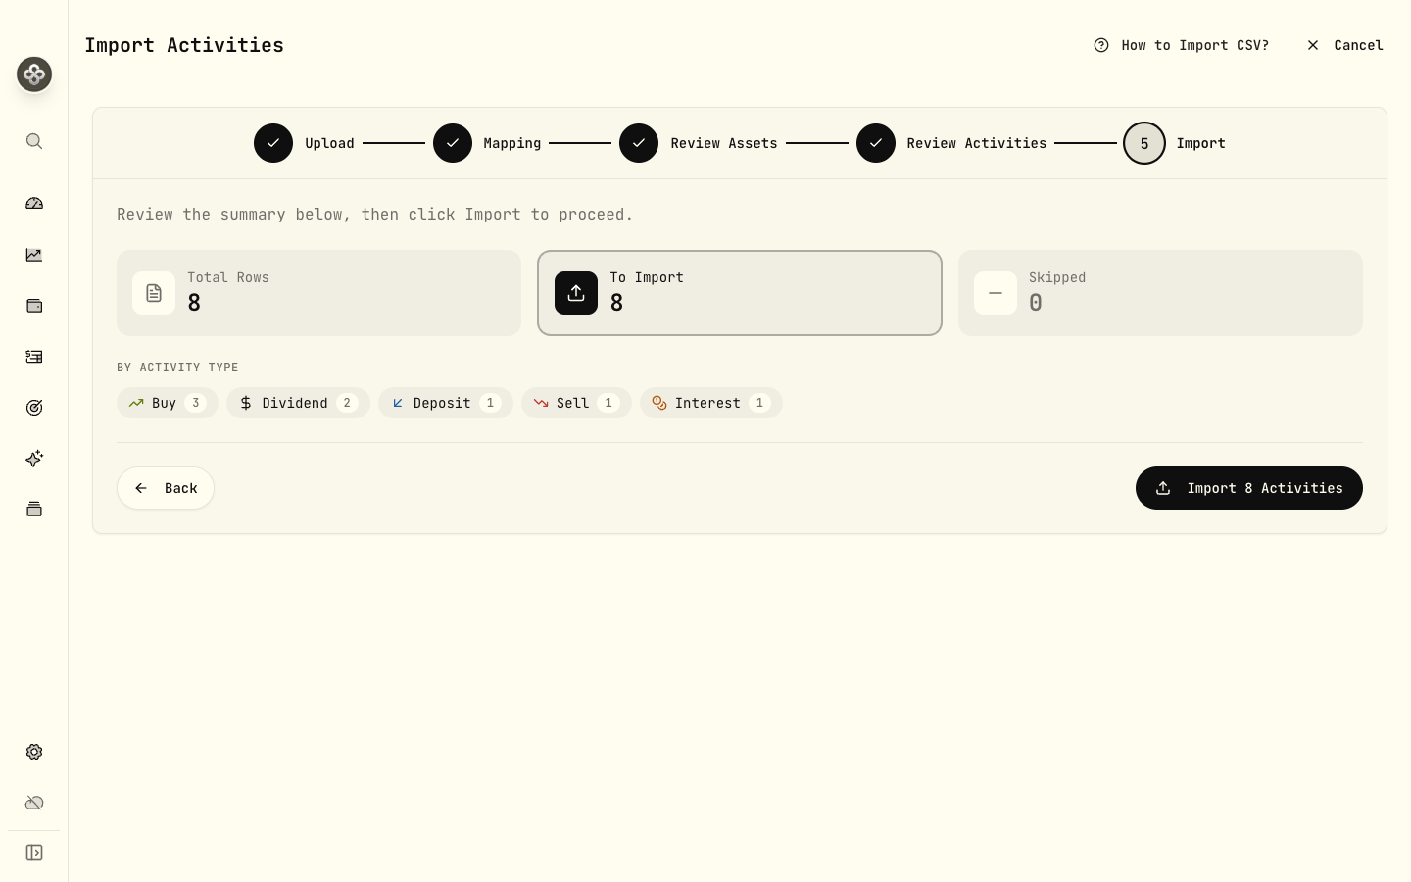Click the Import Activities page title
The width and height of the screenshot is (1411, 882).
click(184, 45)
